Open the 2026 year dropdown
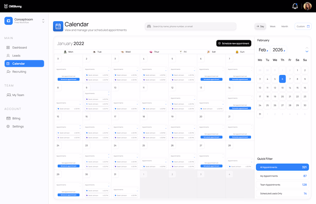This screenshot has height=204, width=316. pos(279,50)
